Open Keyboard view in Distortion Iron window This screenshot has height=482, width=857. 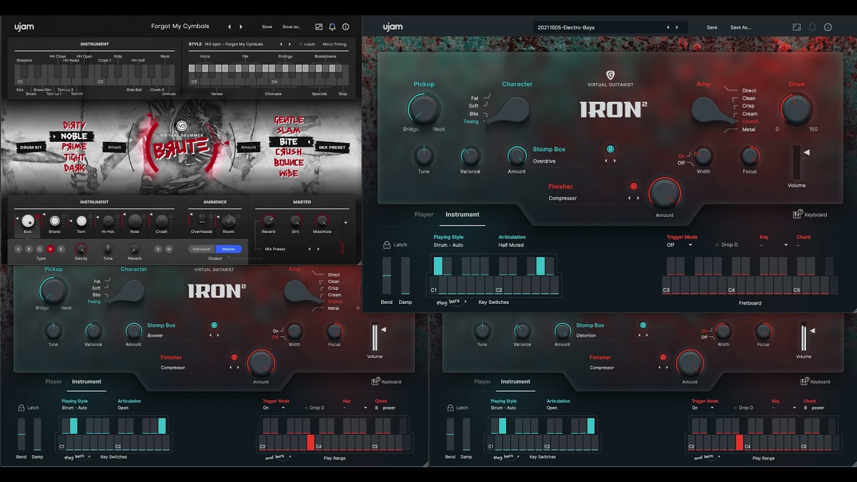tap(815, 382)
